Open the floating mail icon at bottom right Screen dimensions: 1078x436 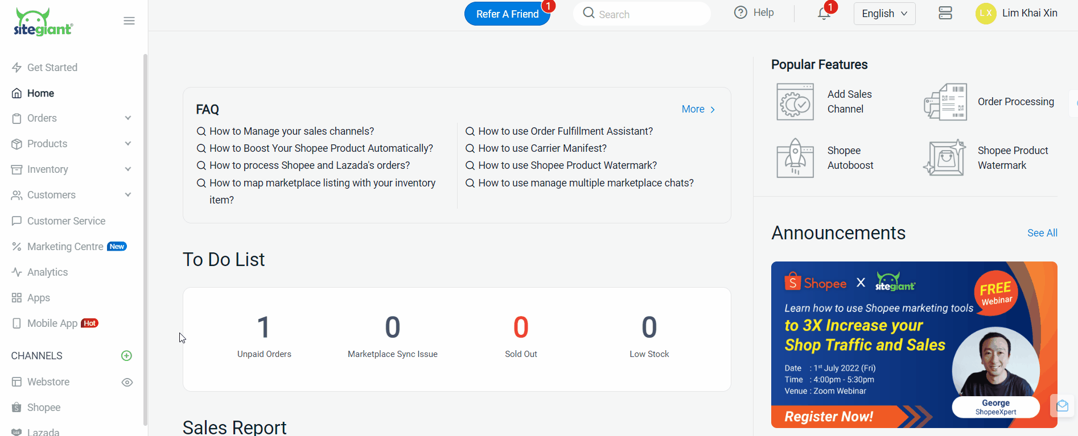coord(1062,406)
